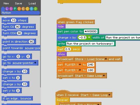
Task: Click the palette scrollbar
Action: click(x=41, y=52)
